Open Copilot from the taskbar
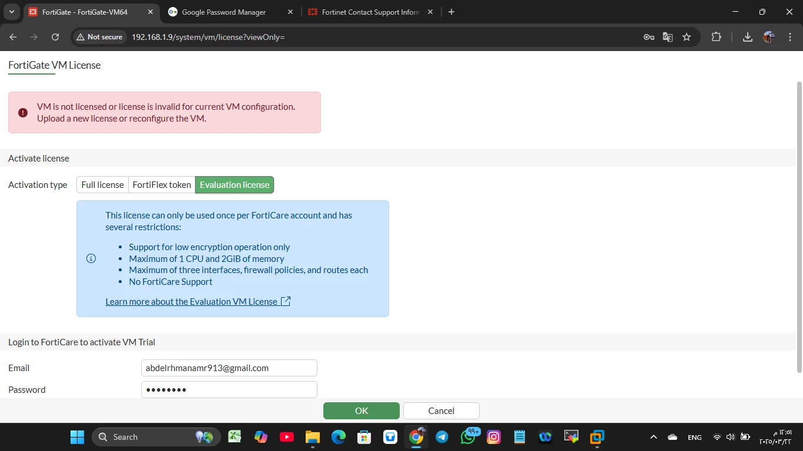The image size is (803, 451). [x=261, y=437]
